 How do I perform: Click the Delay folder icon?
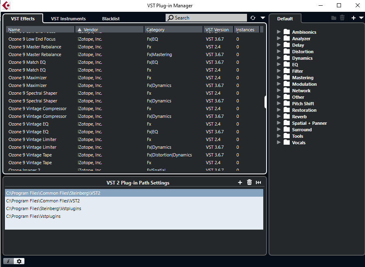(x=286, y=45)
